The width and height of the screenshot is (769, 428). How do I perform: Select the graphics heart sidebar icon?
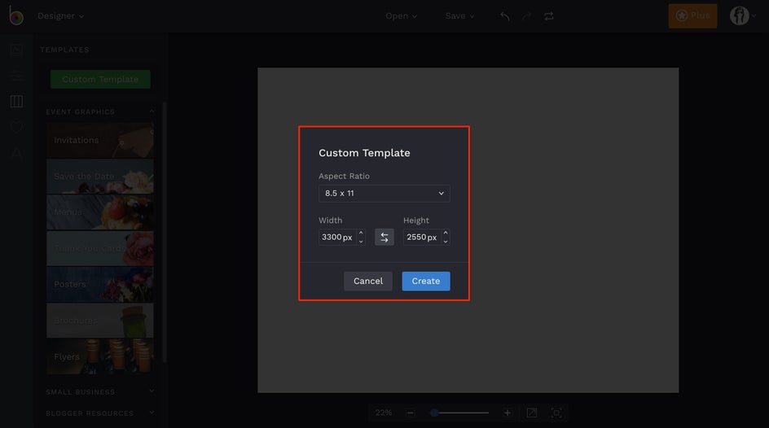point(16,127)
